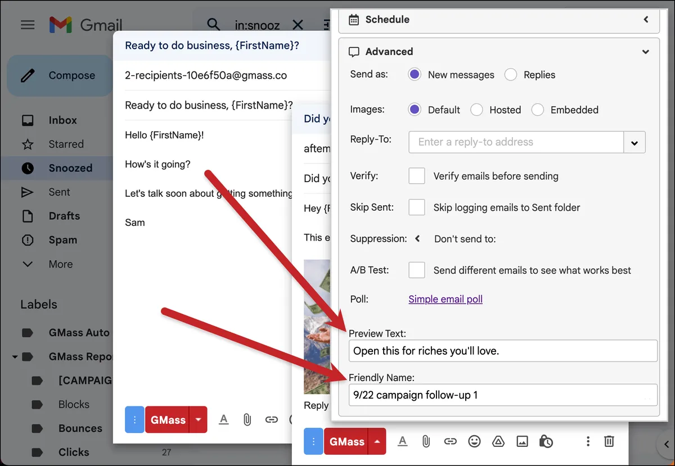Screen dimensions: 675x466
Task: Click into the Preview Text field
Action: tap(503, 351)
